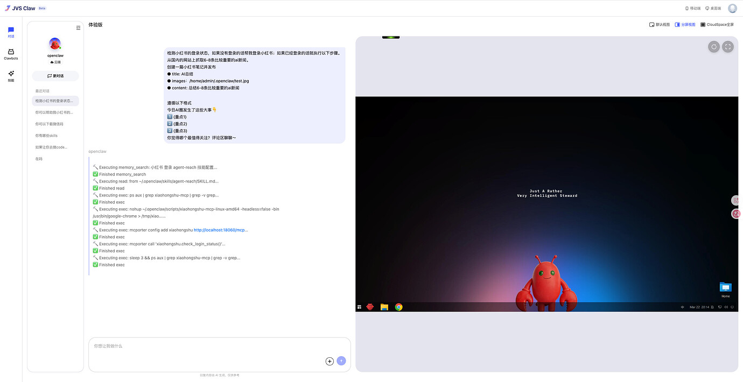Expand the cloud desktop to fullscreen

(728, 47)
